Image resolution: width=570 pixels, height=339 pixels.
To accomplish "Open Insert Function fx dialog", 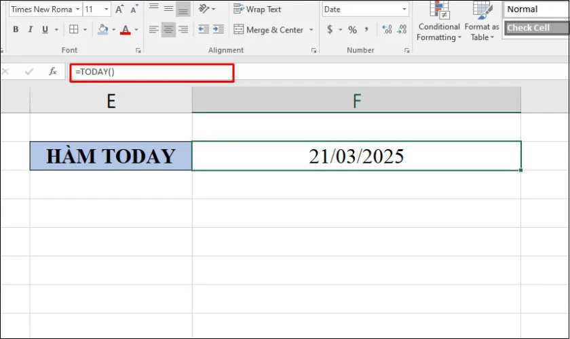I will pos(53,71).
